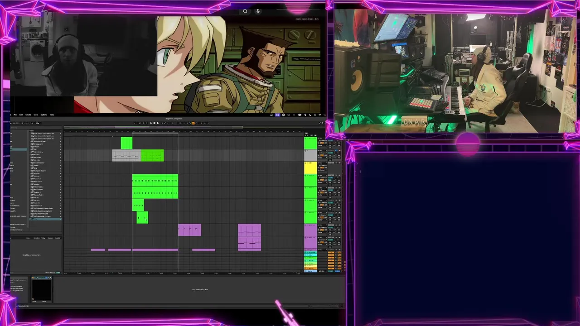
Task: Solo return track A
Action: (x=336, y=252)
